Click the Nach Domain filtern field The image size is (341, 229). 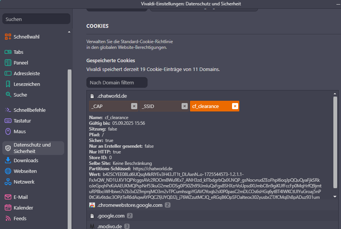pos(117,82)
